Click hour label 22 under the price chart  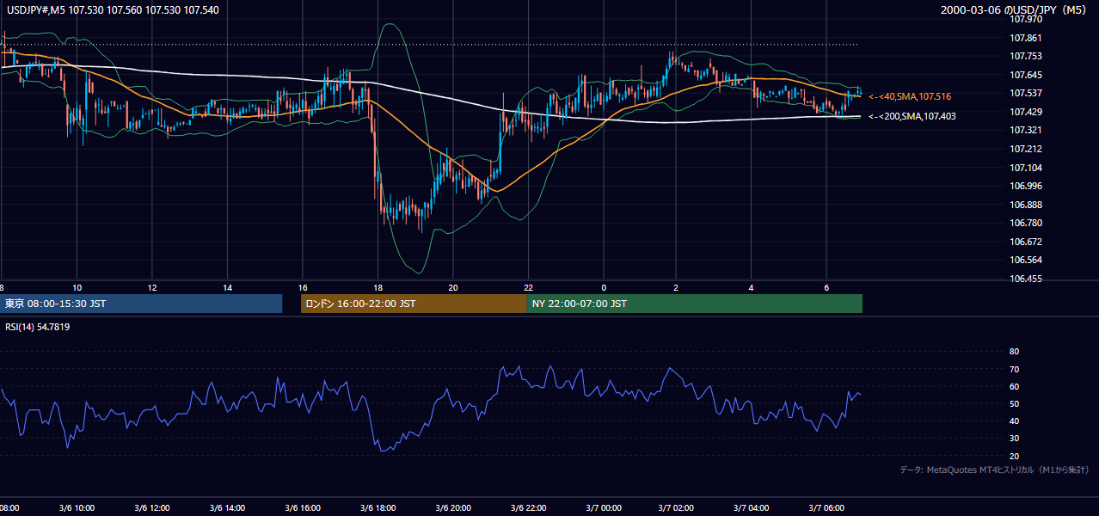pos(528,287)
